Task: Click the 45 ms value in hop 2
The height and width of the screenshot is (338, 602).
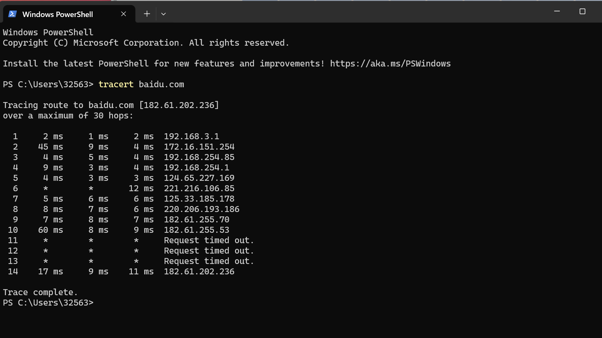Action: 50,147
